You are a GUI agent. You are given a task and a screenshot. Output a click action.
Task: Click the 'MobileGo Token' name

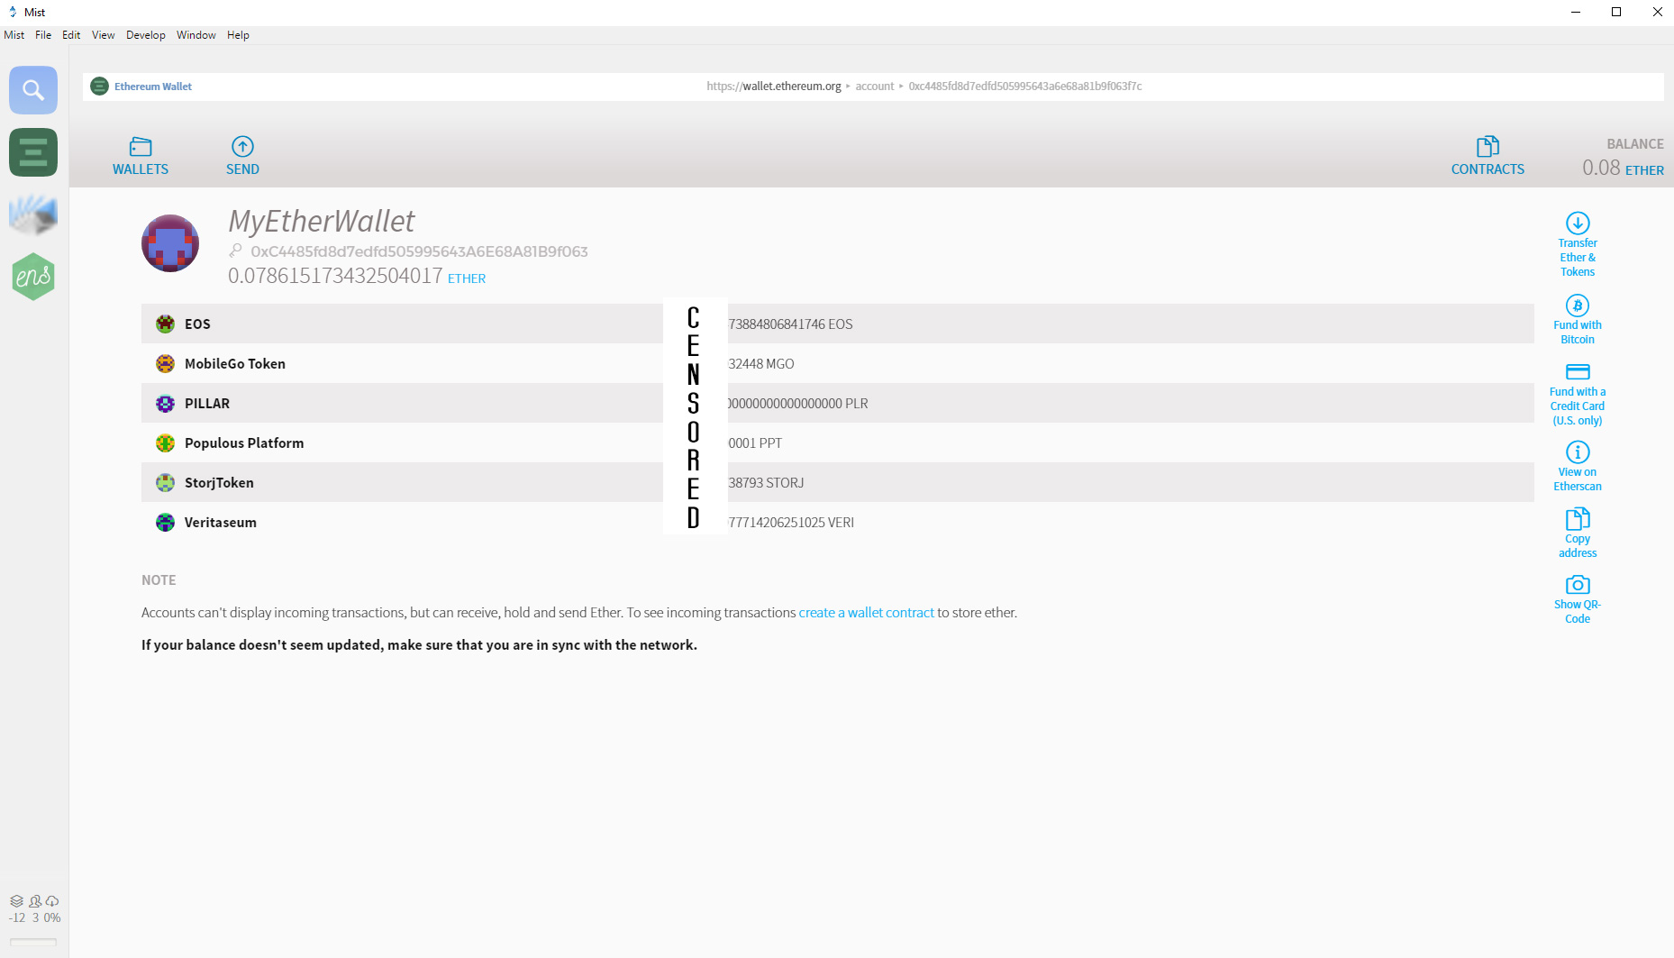[x=235, y=364]
